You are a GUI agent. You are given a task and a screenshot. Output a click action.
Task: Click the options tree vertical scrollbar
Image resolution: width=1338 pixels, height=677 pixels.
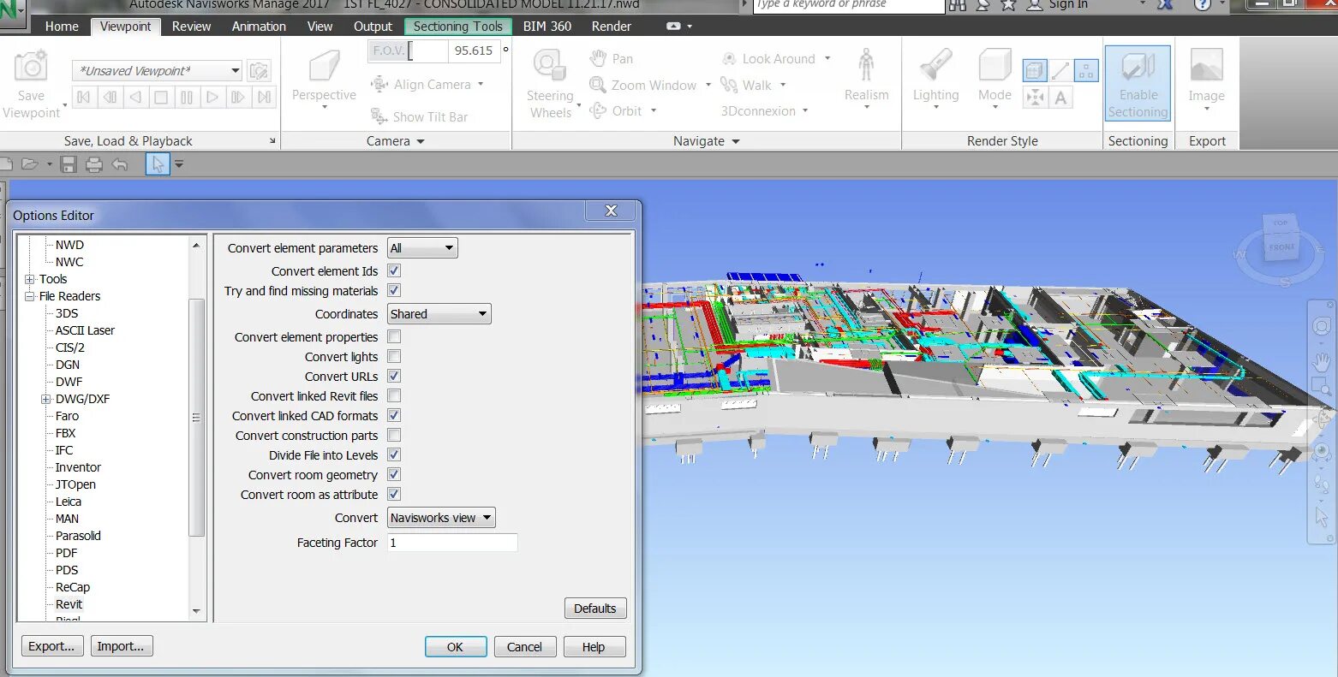tap(196, 417)
